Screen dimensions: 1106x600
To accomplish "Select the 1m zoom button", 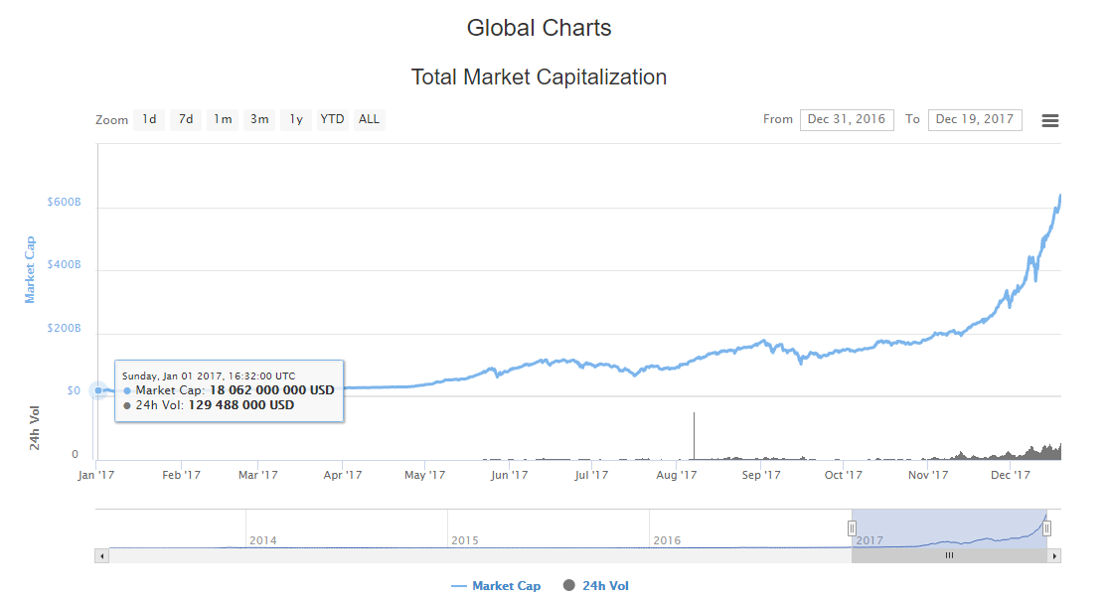I will click(222, 119).
